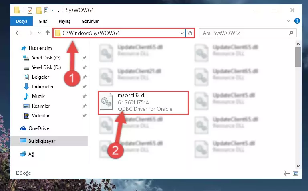Go up one folder level with the Up arrow
The width and height of the screenshot is (308, 191).
tap(48, 33)
